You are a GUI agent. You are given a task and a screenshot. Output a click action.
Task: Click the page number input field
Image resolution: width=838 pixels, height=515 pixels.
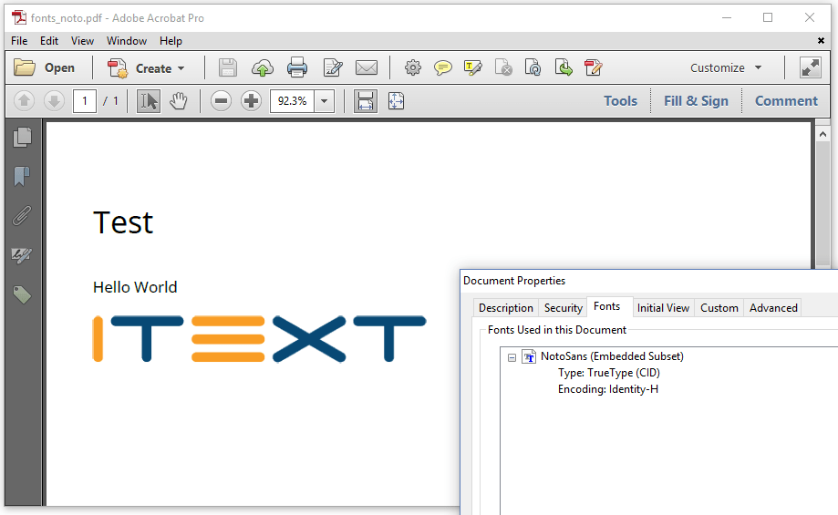click(85, 101)
